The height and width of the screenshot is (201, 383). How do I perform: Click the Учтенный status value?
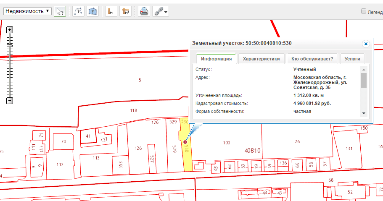(x=305, y=69)
